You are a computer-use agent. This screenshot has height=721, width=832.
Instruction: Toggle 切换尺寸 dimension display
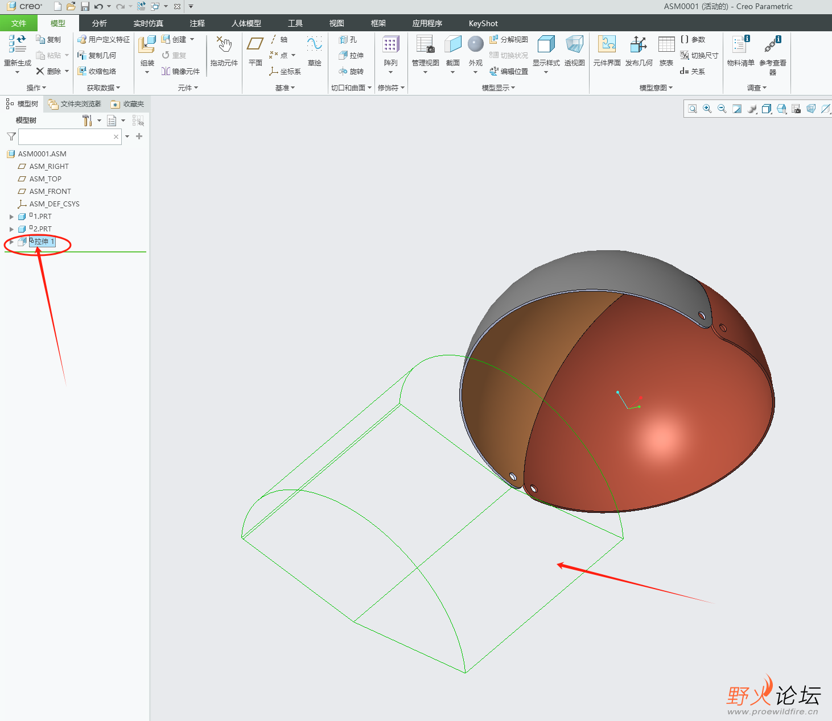[699, 55]
